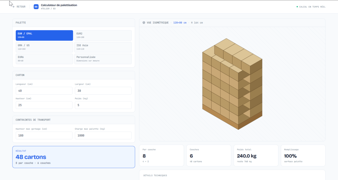Click the Hauteur (cm) carton input field
The height and width of the screenshot is (180, 338).
pyautogui.click(x=44, y=105)
